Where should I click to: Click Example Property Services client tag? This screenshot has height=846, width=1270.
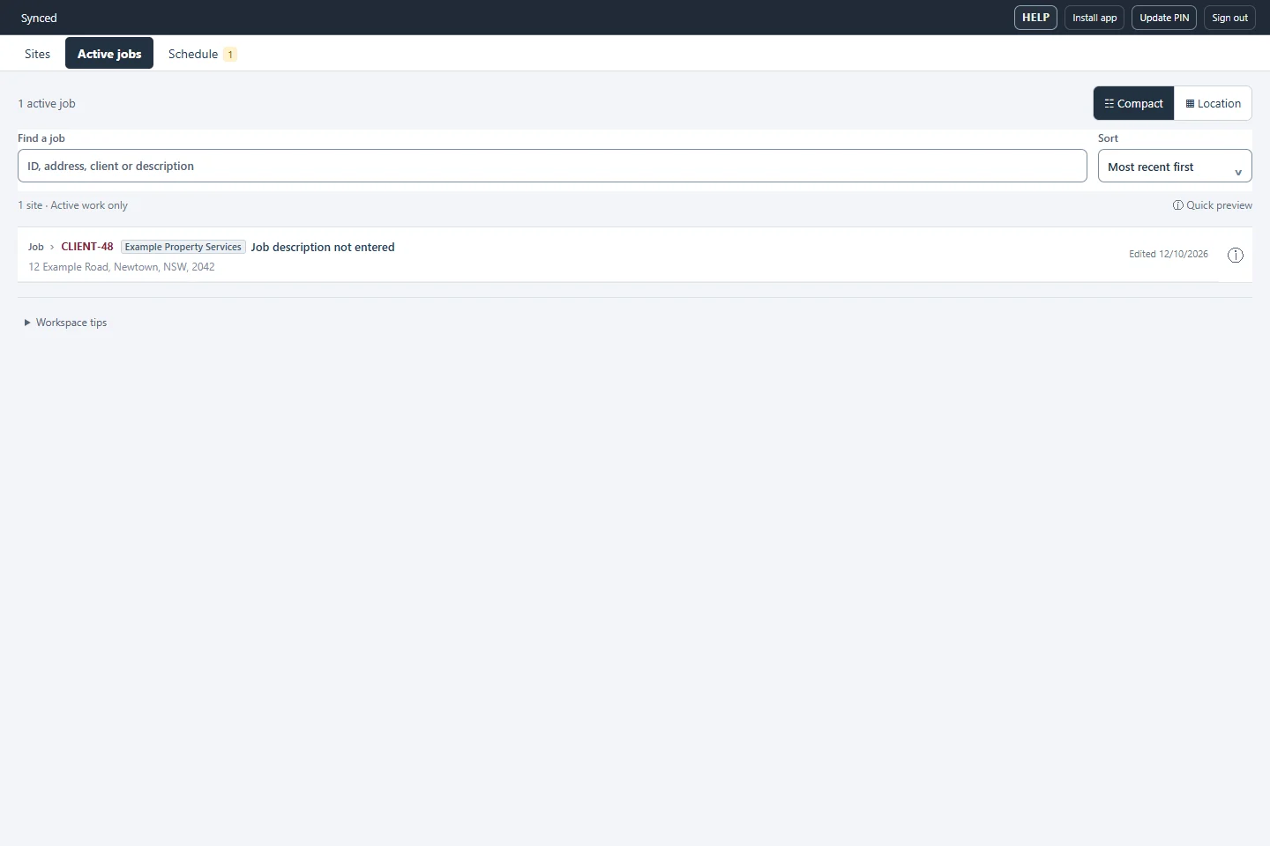[x=183, y=247]
